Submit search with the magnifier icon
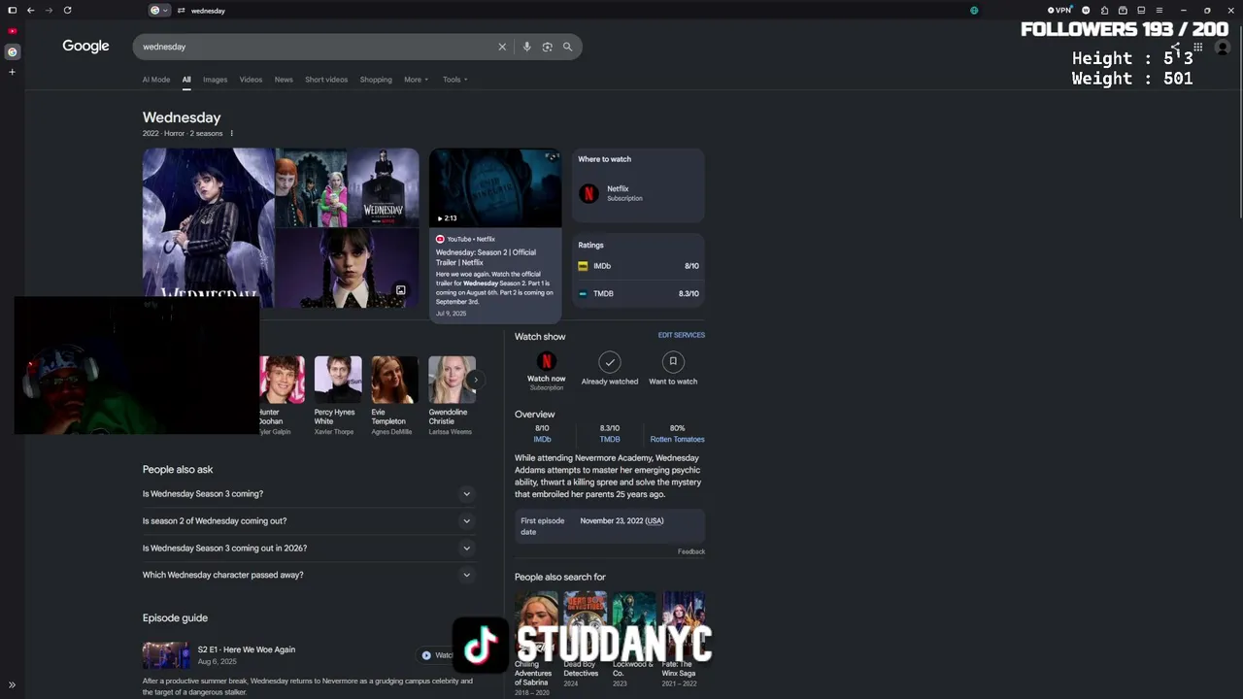The width and height of the screenshot is (1243, 699). coord(567,47)
